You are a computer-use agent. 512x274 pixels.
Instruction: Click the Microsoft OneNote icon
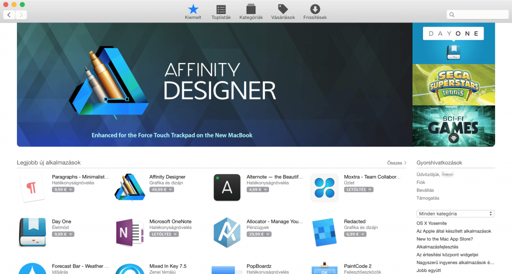click(129, 232)
